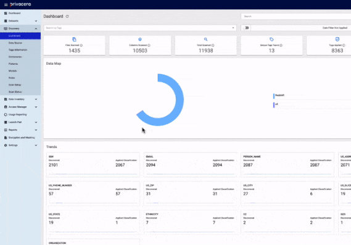Click the Settings gear icon
This screenshot has height=245, width=351.
point(6,145)
